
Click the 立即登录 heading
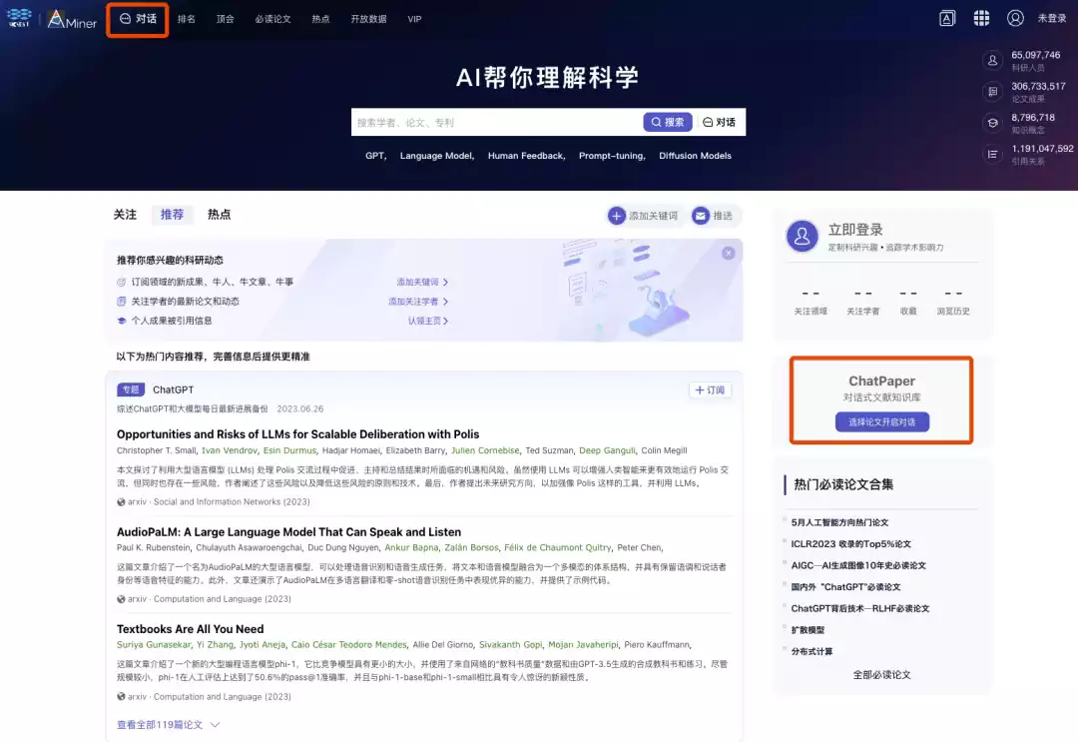(855, 230)
